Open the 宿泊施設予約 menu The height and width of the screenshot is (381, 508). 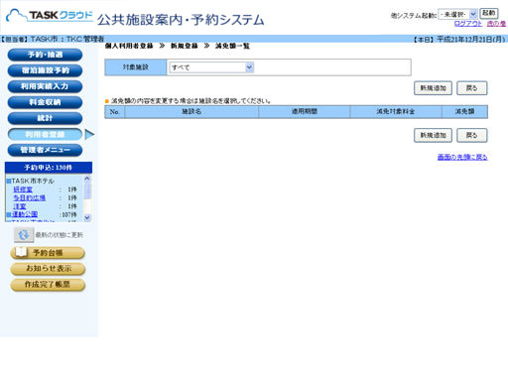tap(45, 70)
